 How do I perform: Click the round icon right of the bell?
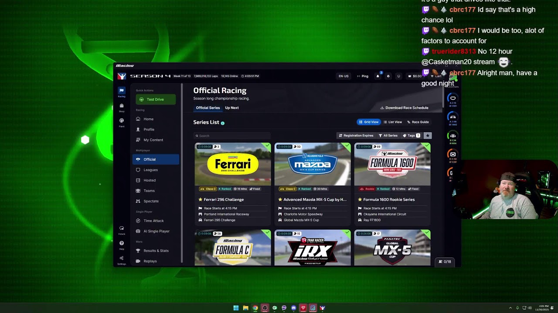pyautogui.click(x=388, y=76)
